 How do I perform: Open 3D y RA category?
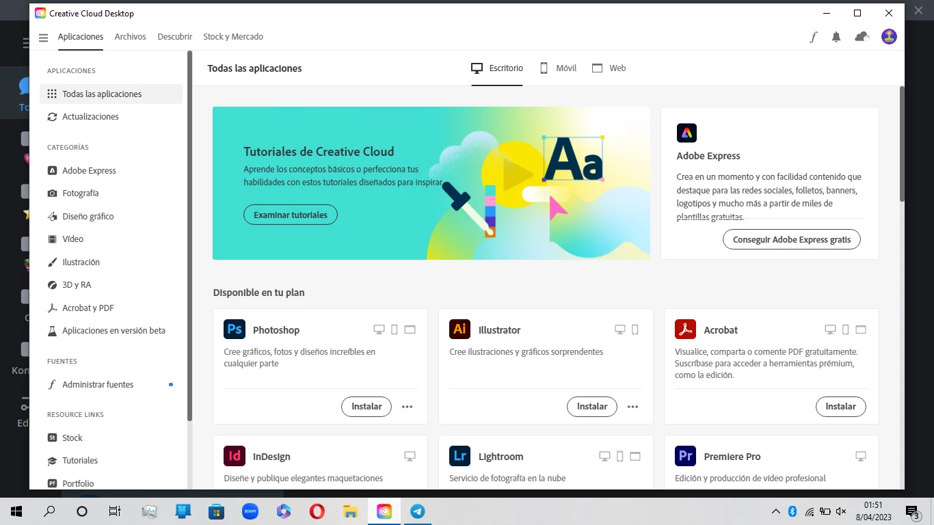click(111, 285)
